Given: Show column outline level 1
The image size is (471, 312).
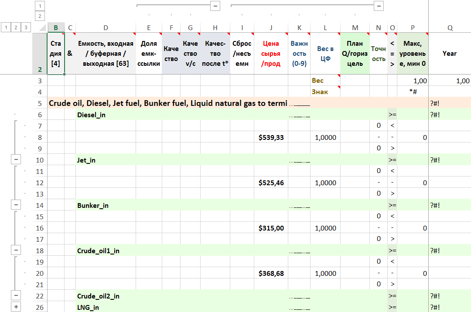Looking at the screenshot, I should coord(40,6).
